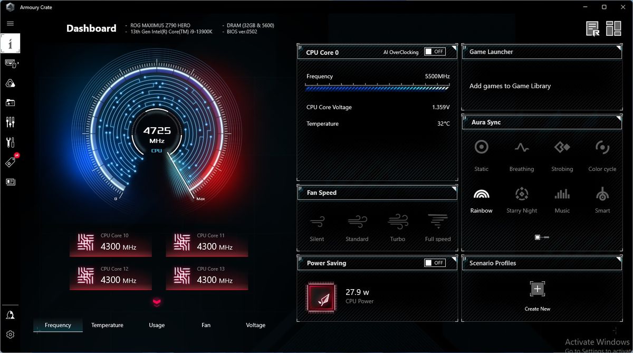Set fan speed to Full speed
Screen dimensions: 633x353
pos(438,227)
